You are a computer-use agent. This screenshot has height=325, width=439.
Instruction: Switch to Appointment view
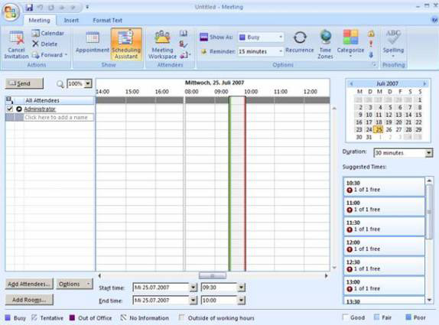(93, 43)
